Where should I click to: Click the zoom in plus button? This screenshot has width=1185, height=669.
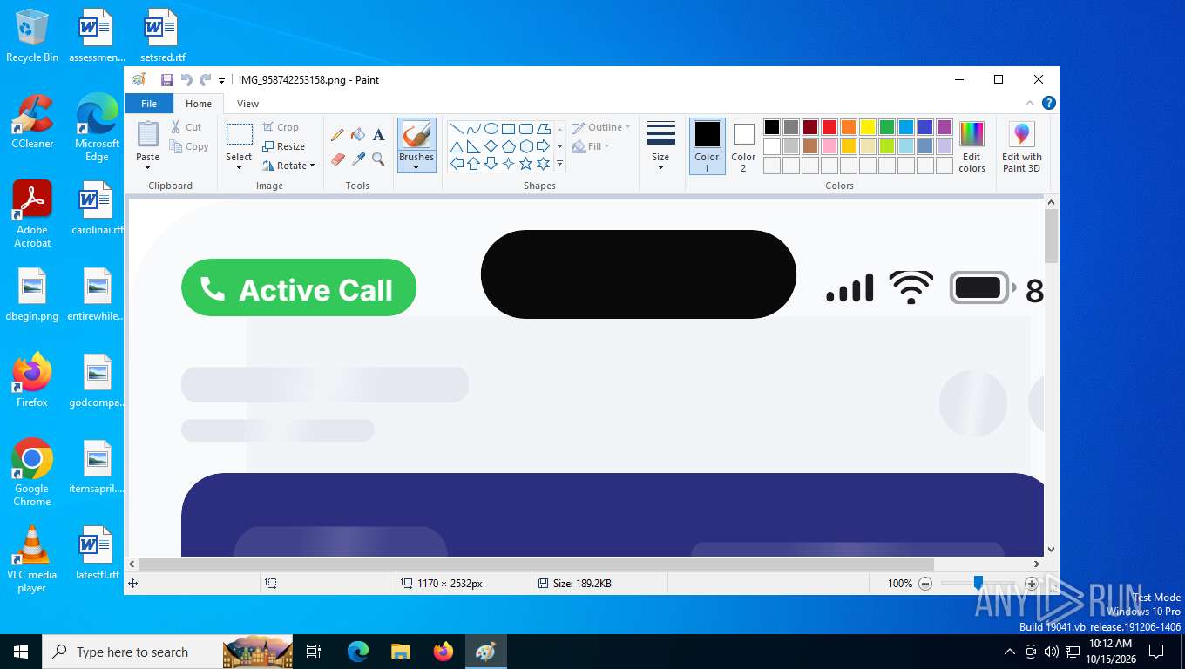(1032, 584)
